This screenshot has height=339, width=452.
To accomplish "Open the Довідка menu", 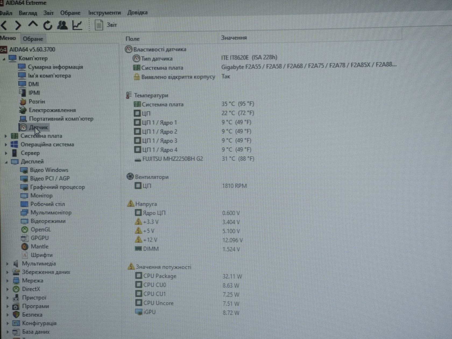I will coord(137,12).
